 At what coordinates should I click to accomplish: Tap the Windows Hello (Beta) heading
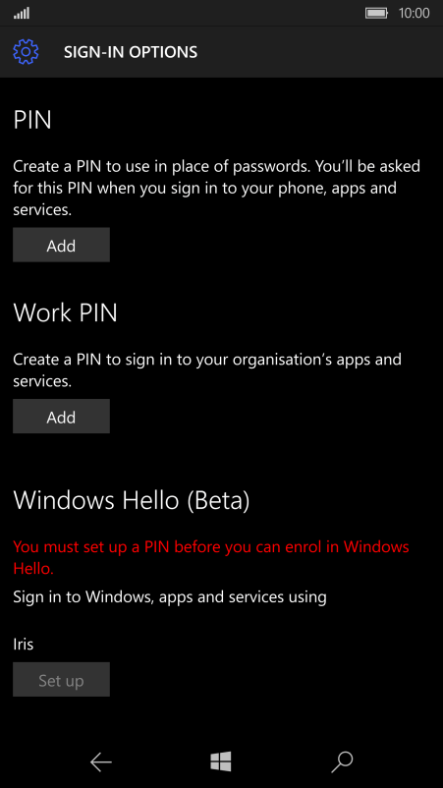click(x=132, y=500)
